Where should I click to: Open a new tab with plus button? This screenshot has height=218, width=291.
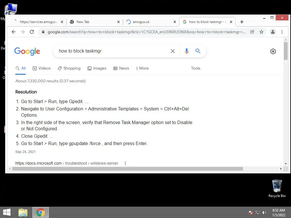pos(242,22)
